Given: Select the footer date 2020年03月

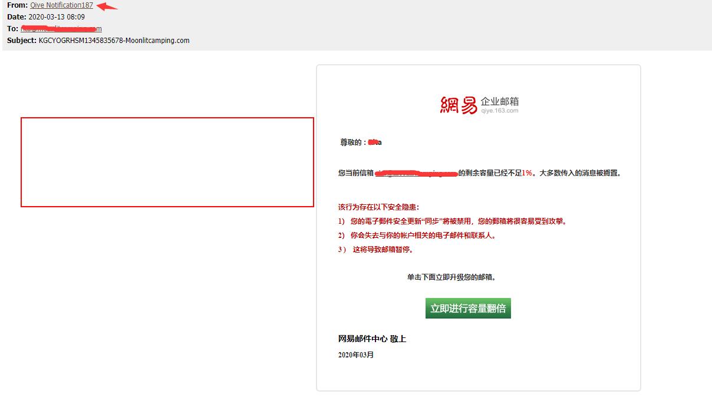Looking at the screenshot, I should pyautogui.click(x=356, y=355).
